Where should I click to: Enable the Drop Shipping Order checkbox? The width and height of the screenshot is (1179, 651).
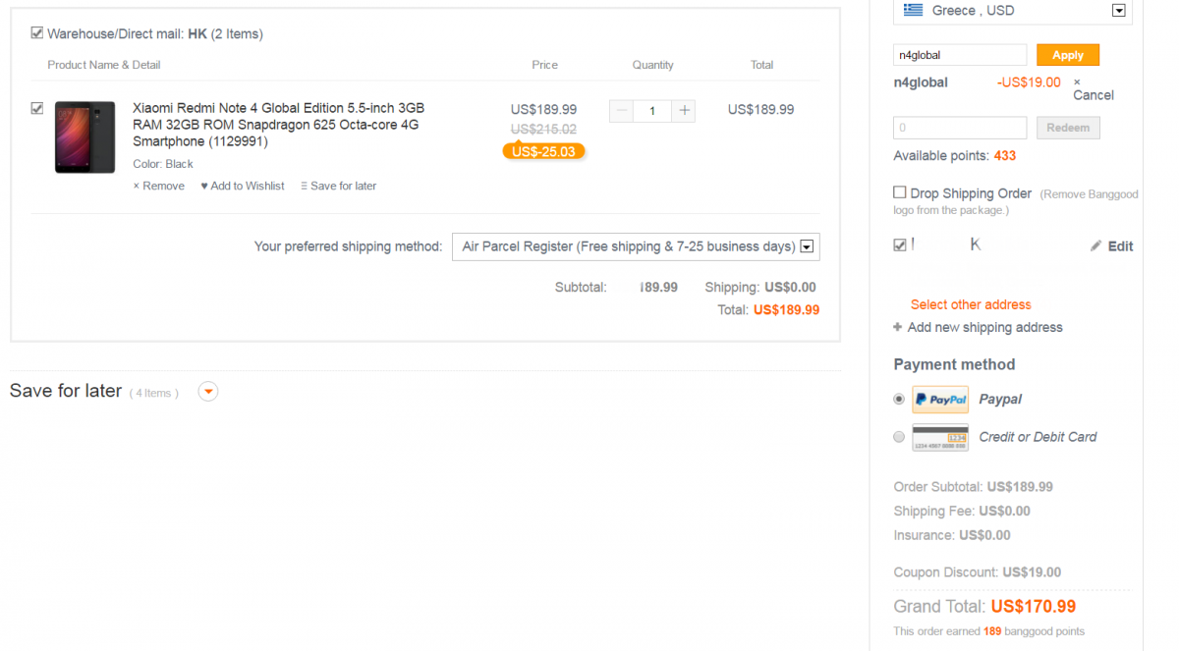(900, 192)
